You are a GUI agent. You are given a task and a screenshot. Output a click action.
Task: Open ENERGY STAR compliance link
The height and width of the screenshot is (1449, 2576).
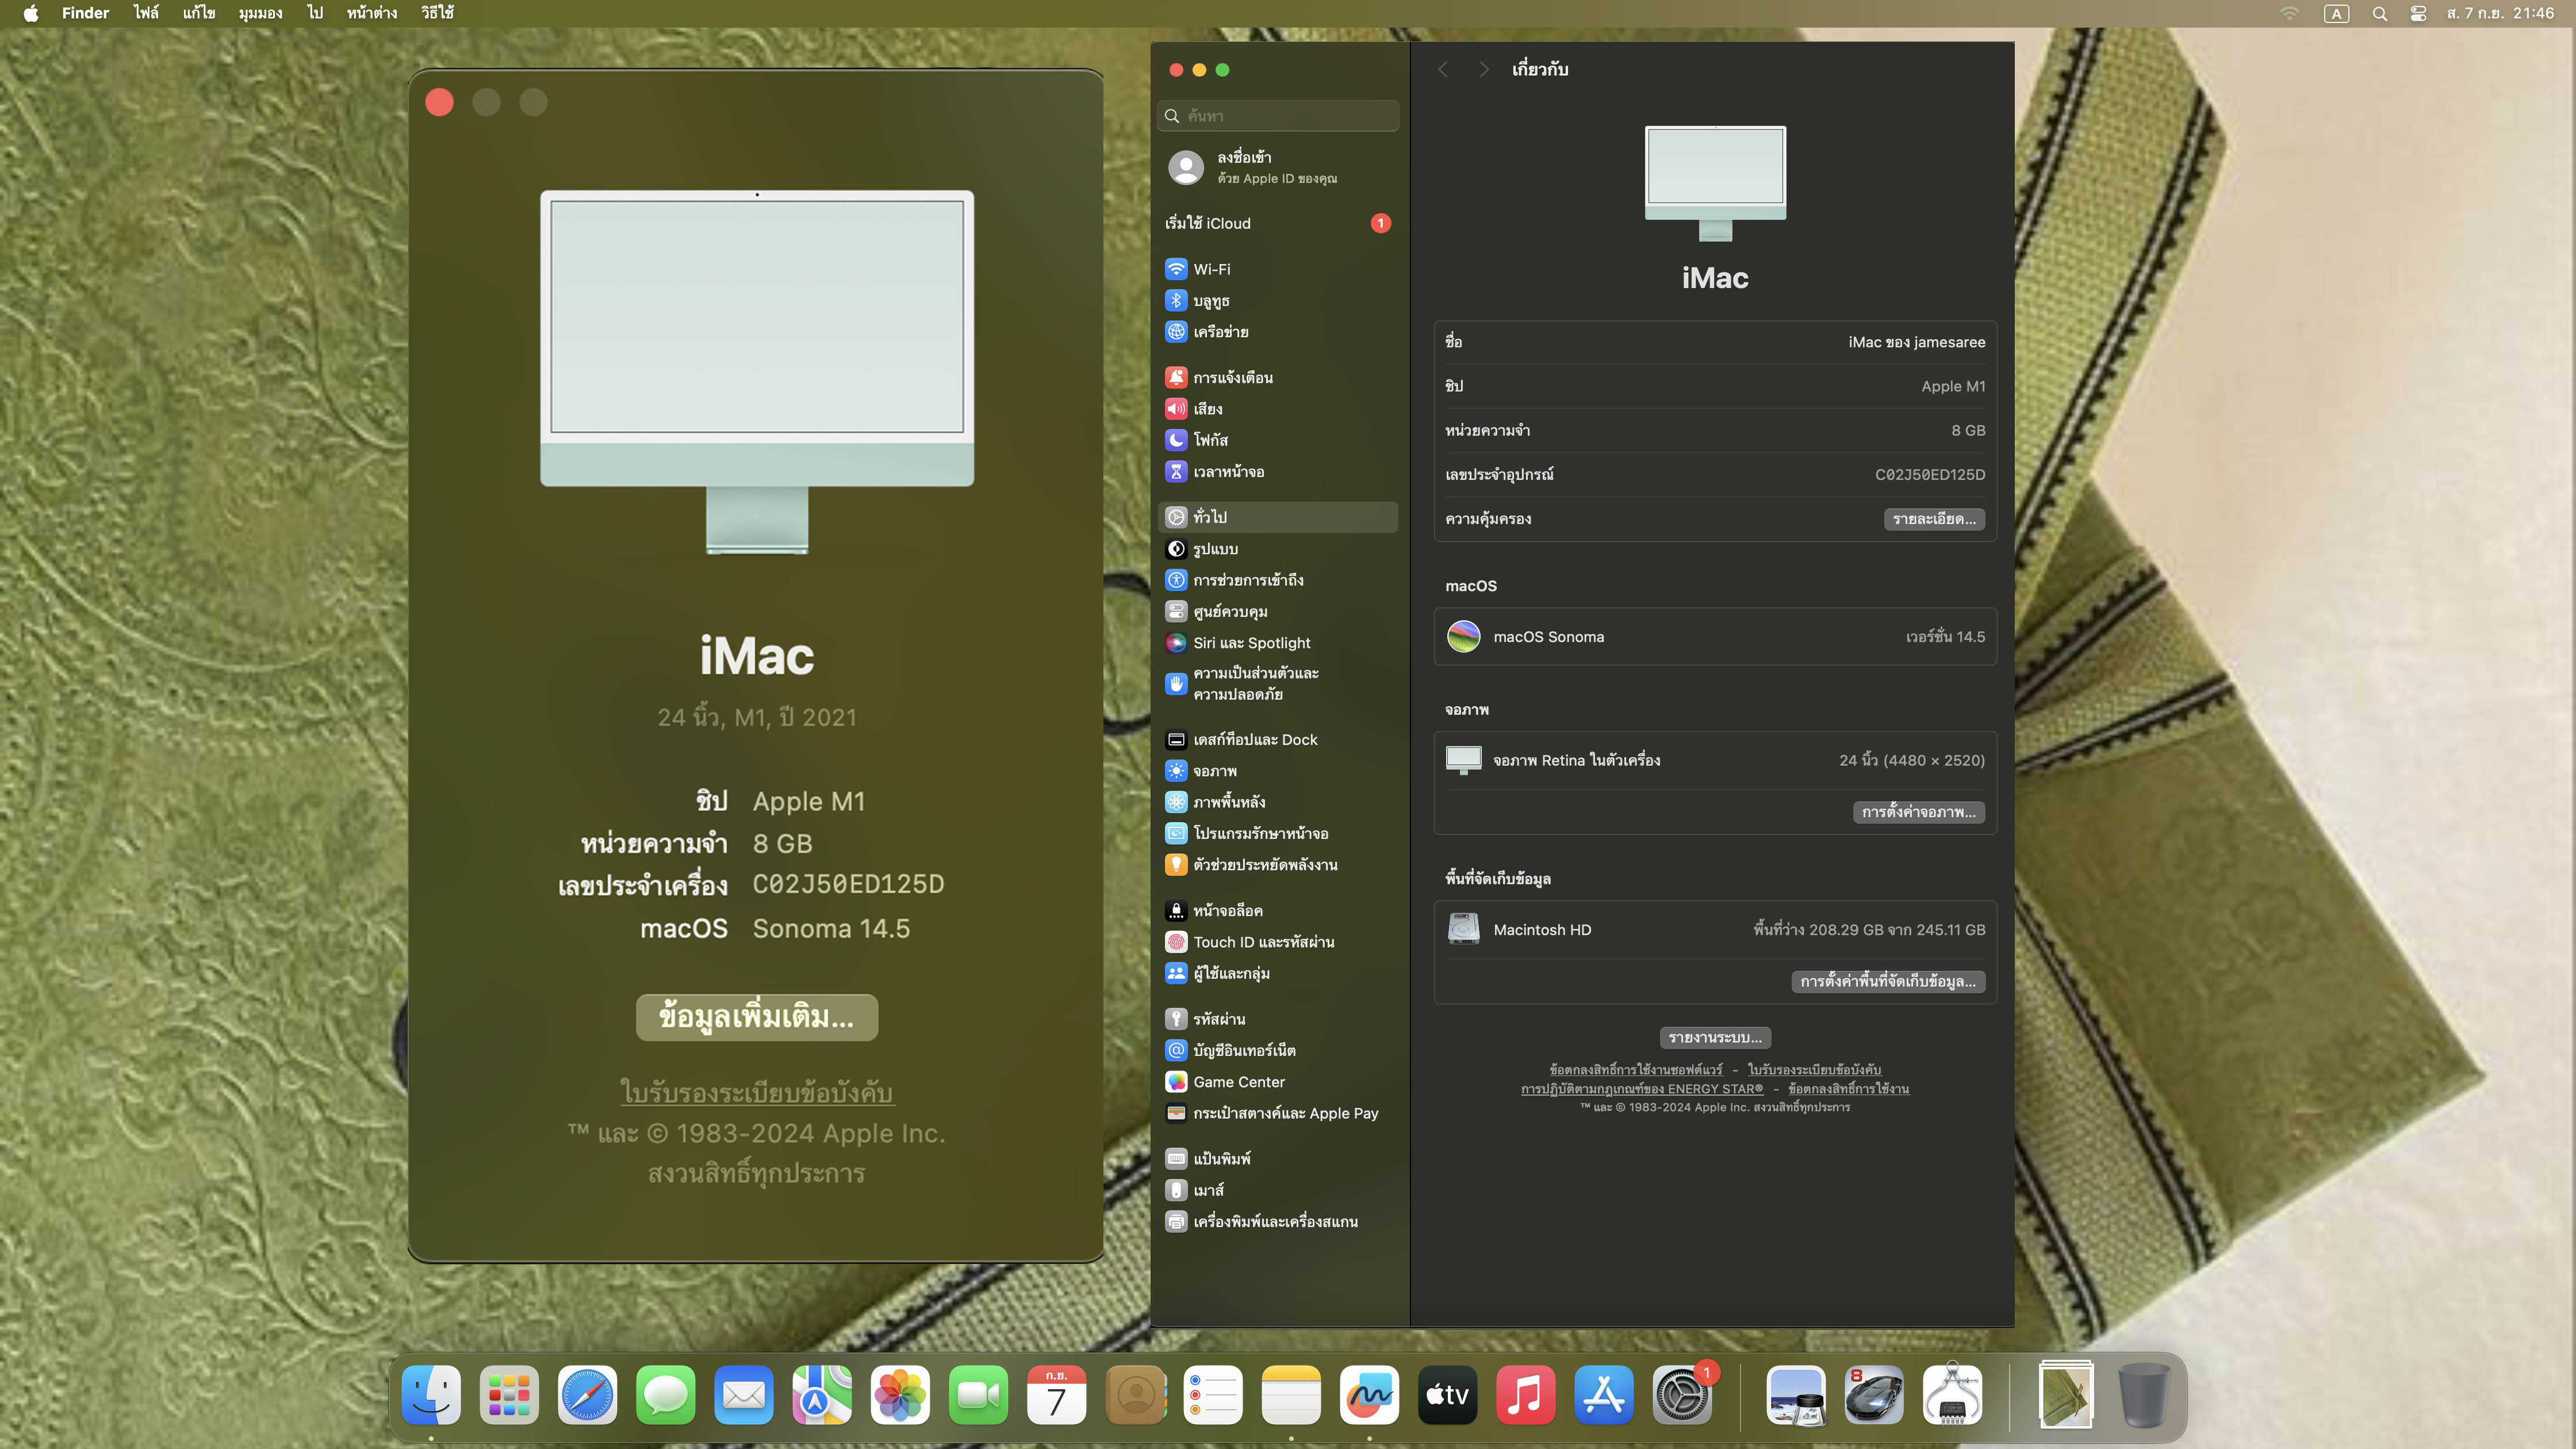tap(1642, 1089)
